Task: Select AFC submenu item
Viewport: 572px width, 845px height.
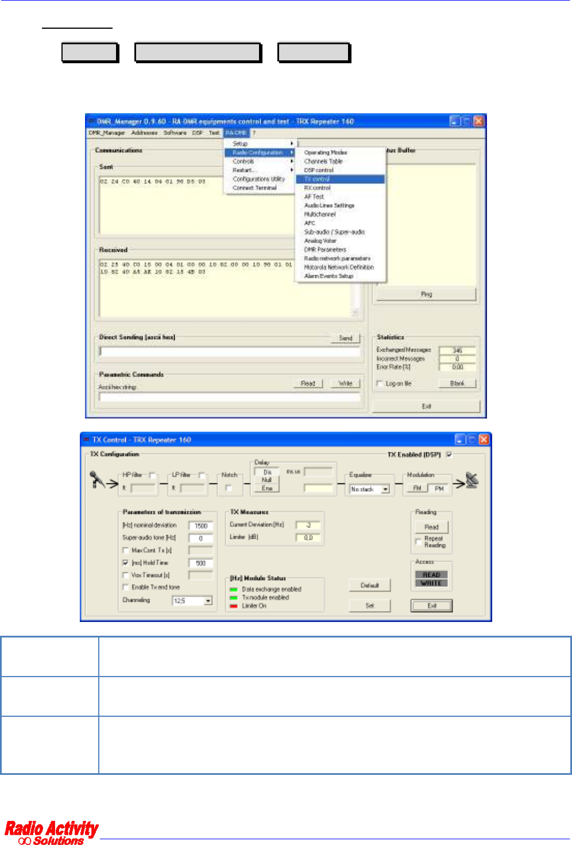Action: (340, 223)
